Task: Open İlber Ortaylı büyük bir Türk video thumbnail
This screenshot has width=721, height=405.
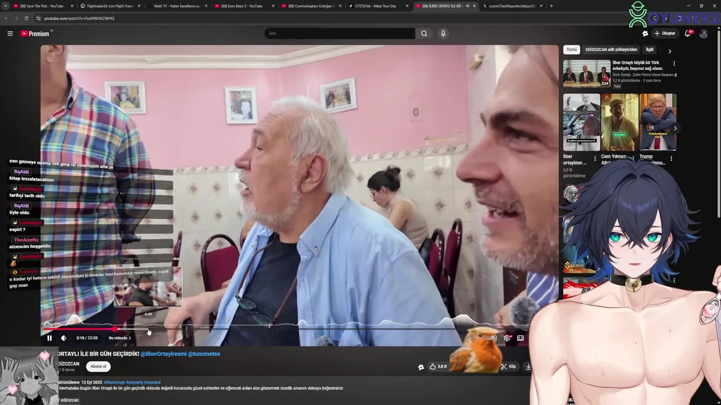Action: tap(587, 74)
